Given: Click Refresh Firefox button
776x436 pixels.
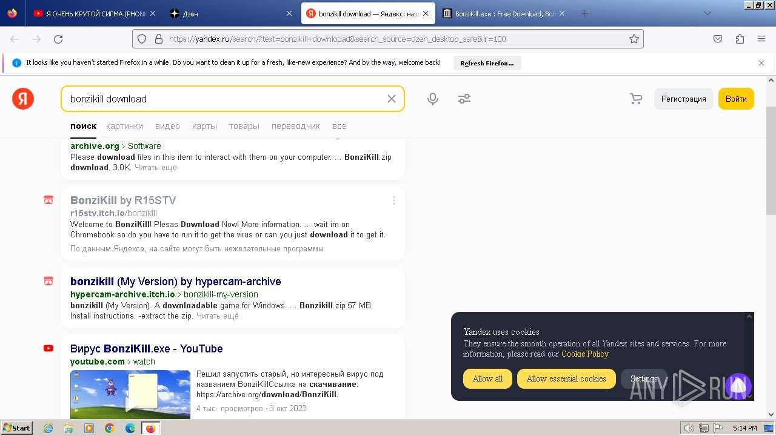Looking at the screenshot, I should point(487,63).
